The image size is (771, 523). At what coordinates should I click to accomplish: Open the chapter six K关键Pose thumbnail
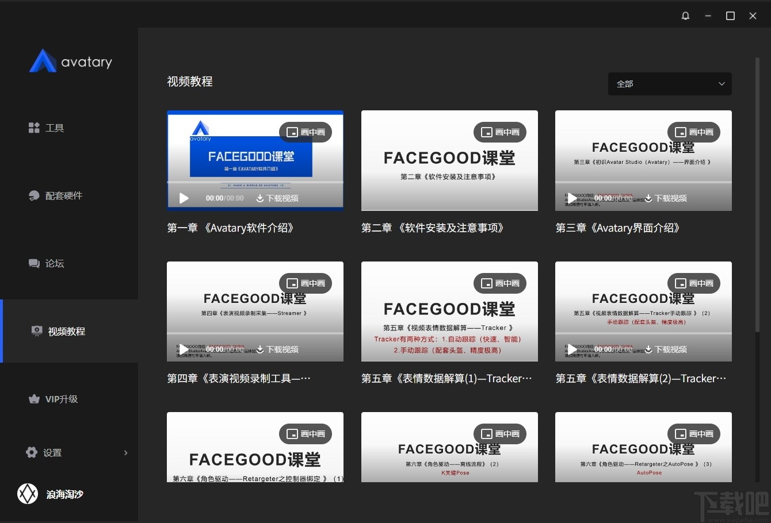pos(449,447)
